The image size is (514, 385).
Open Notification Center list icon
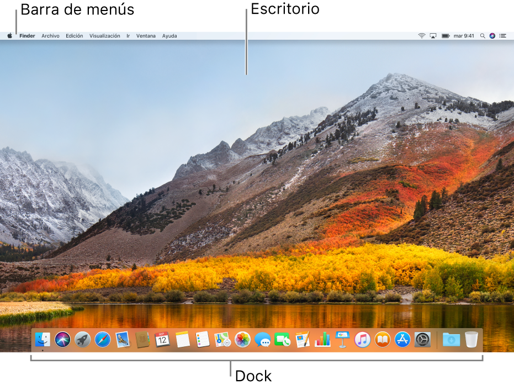click(x=503, y=36)
